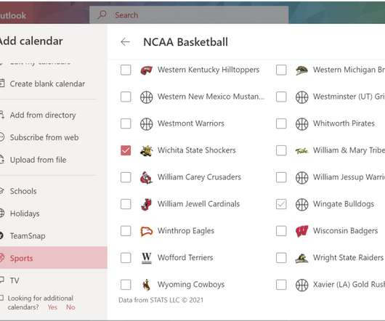Image resolution: width=385 pixels, height=321 pixels.
Task: Click the Winthrop Eagles logo icon
Action: tap(146, 231)
